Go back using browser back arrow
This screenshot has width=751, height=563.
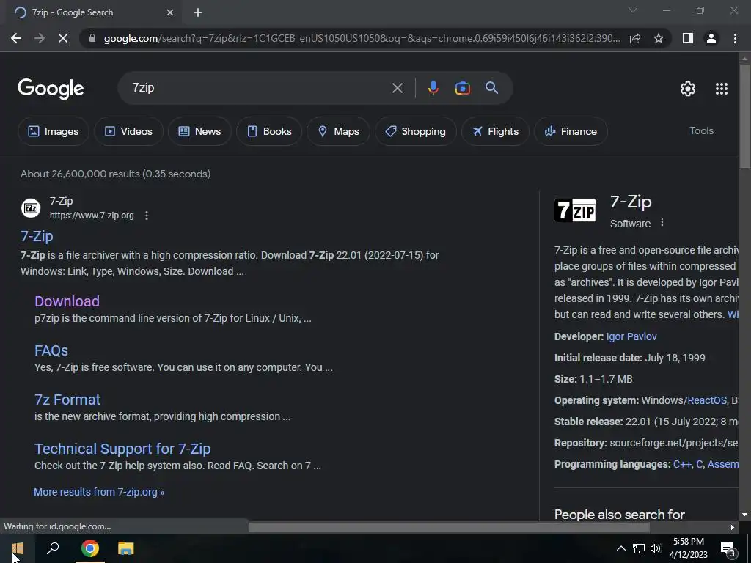coord(16,38)
